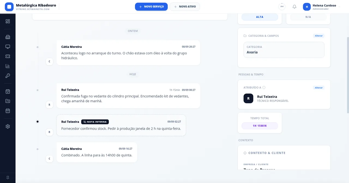
Task: Click Rui Teixeira's dark R avatar in Atribuído A
Action: pos(248,98)
